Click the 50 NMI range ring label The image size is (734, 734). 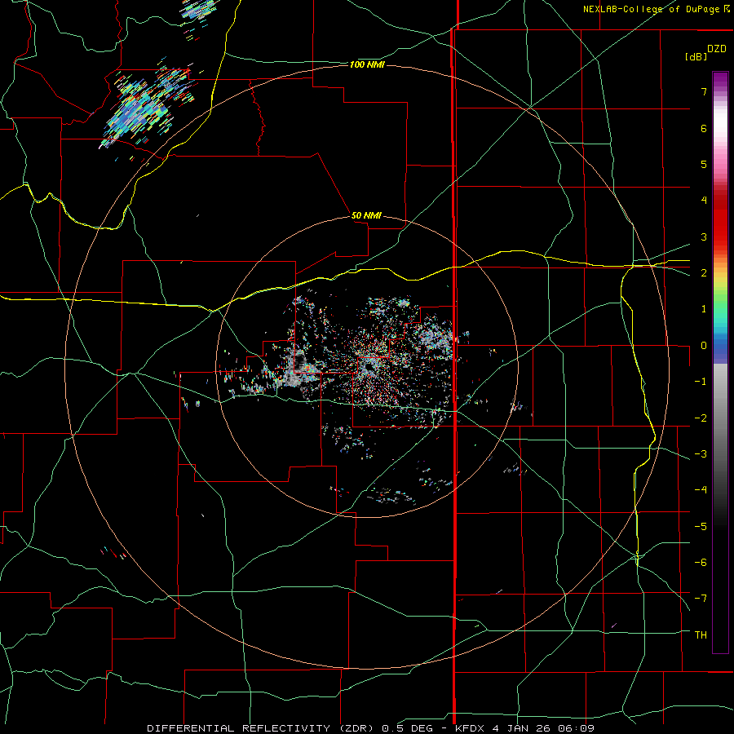pyautogui.click(x=366, y=216)
